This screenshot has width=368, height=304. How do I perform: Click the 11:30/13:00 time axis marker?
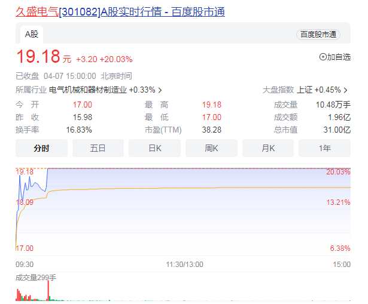coord(184,264)
